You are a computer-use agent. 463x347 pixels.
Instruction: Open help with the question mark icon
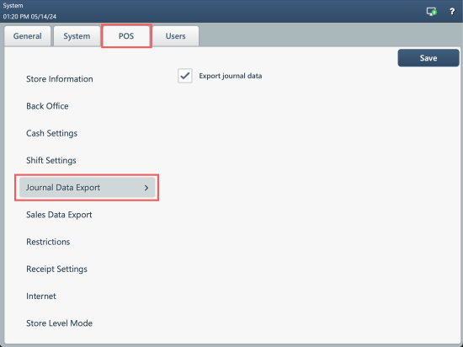(452, 12)
